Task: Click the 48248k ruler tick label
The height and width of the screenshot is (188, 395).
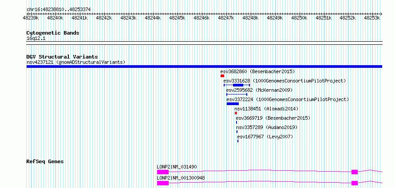Action: tap(251, 18)
